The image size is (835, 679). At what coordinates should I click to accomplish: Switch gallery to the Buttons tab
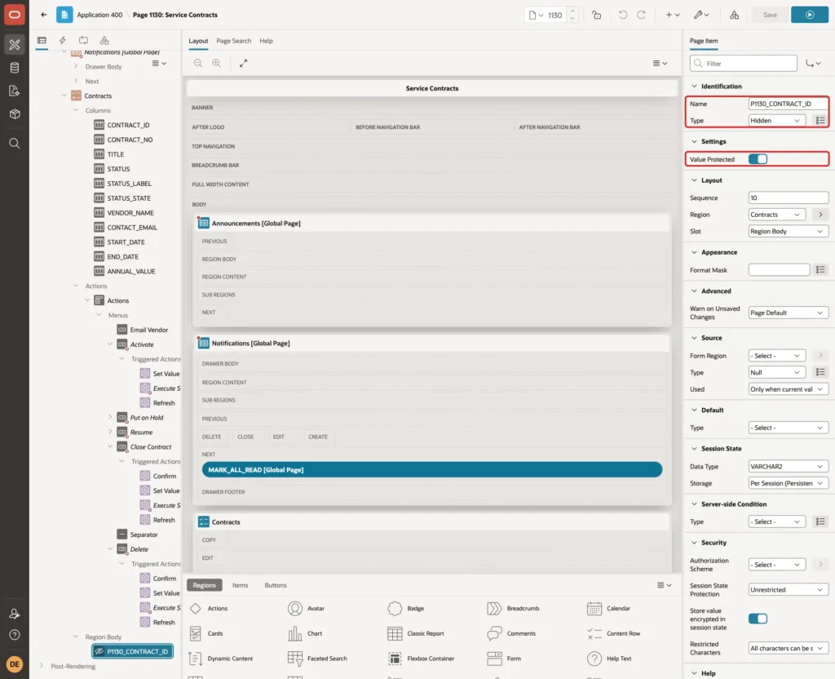(276, 585)
